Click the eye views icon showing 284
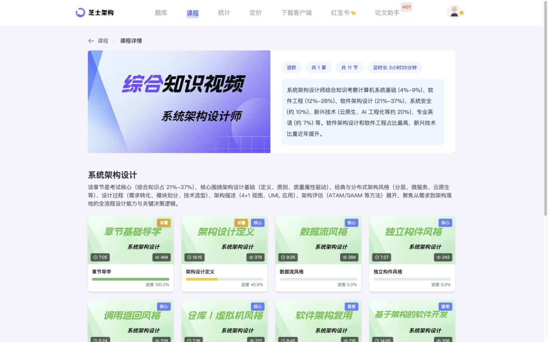Screen dimensions: 548x342 [345, 257]
